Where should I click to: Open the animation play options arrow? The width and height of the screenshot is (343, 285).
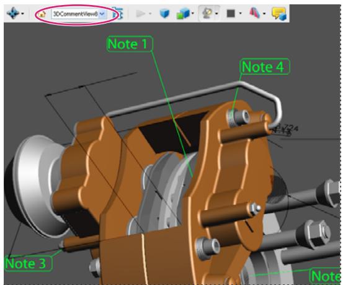[150, 14]
